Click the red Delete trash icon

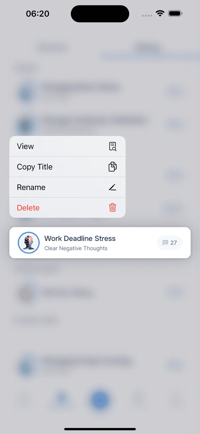click(112, 207)
